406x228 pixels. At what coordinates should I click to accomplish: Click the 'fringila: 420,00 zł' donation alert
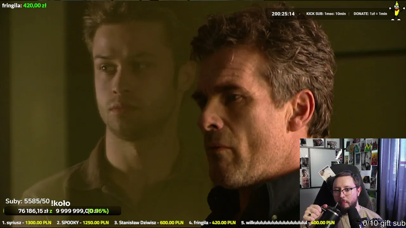[x=24, y=5]
